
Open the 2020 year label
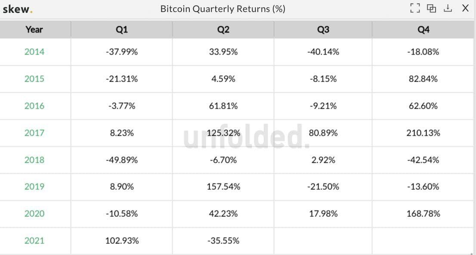[x=34, y=214]
